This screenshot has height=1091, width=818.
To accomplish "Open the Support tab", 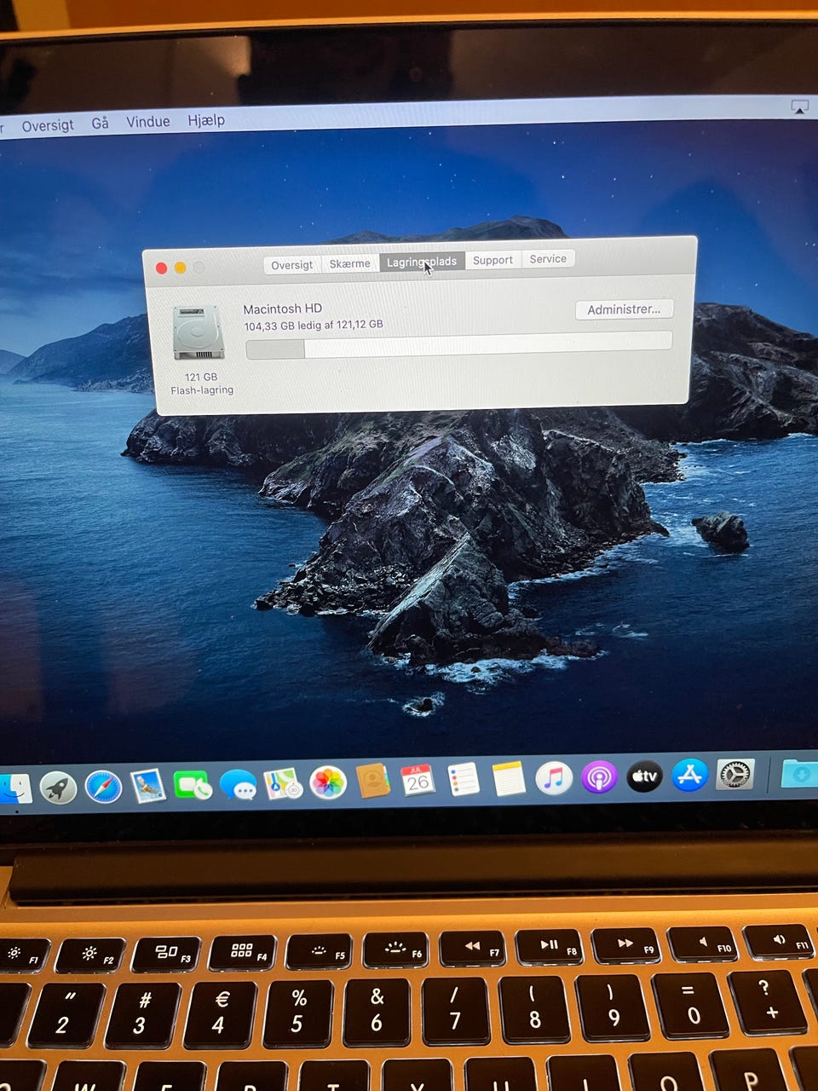I will 493,260.
